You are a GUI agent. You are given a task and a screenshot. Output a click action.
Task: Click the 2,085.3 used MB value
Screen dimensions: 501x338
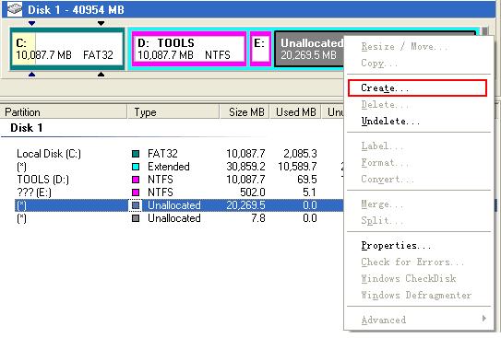[300, 154]
